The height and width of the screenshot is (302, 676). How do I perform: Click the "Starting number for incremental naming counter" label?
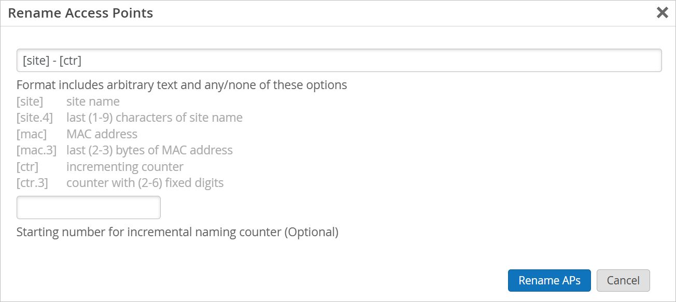177,232
